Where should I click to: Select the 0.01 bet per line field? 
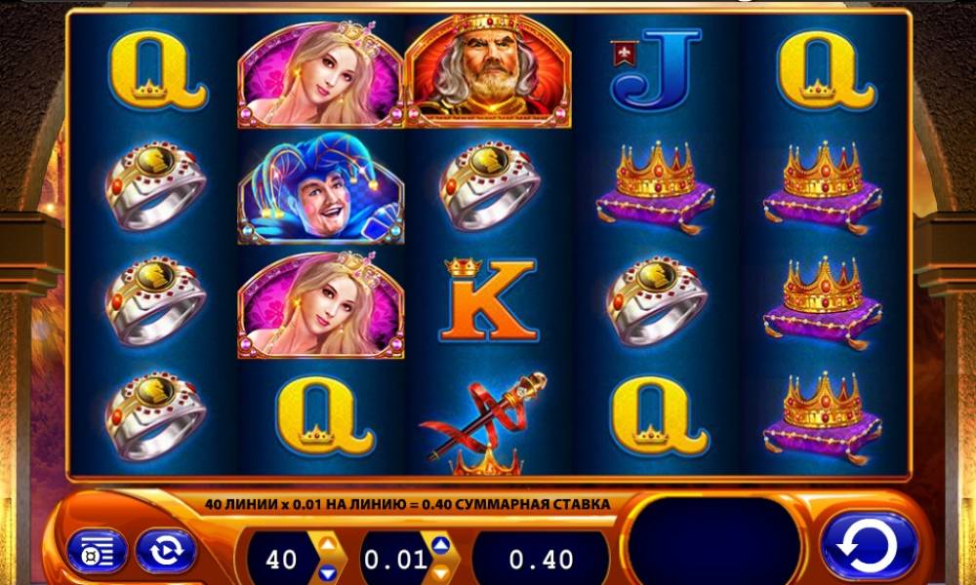[x=396, y=560]
